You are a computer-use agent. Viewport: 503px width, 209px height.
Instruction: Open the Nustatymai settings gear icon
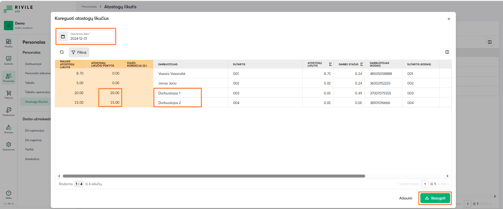[9, 146]
